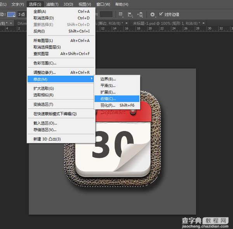The height and width of the screenshot is (229, 233).
Task: Open 调整边缘(F)... dialog
Action: [61, 73]
